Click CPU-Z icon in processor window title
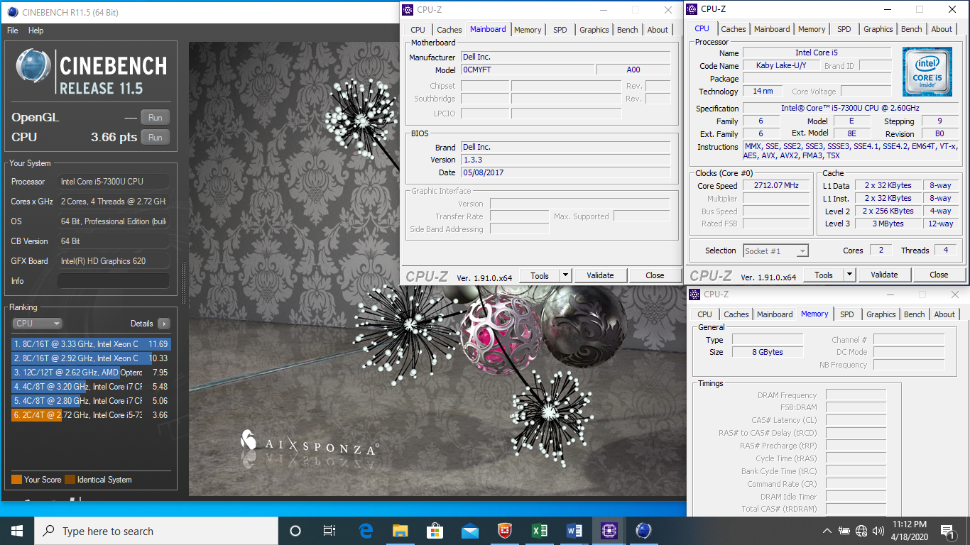Screen dimensions: 970x545 pos(692,9)
